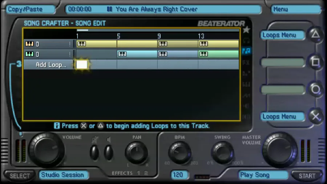Adjust the Pan knob
This screenshot has width=327, height=184.
pyautogui.click(x=136, y=153)
